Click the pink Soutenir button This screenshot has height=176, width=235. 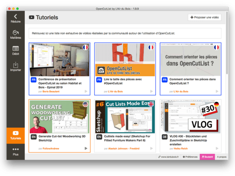208,157
